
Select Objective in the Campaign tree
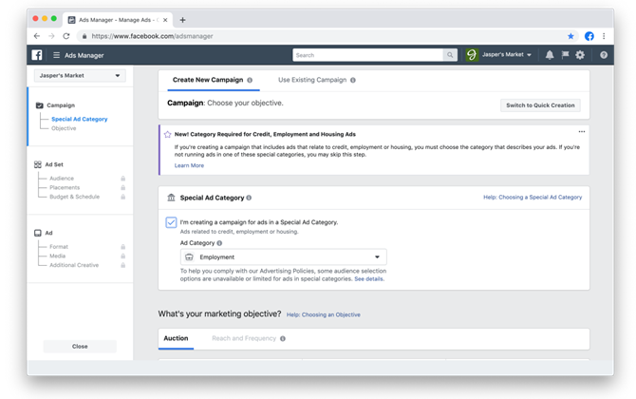64,128
